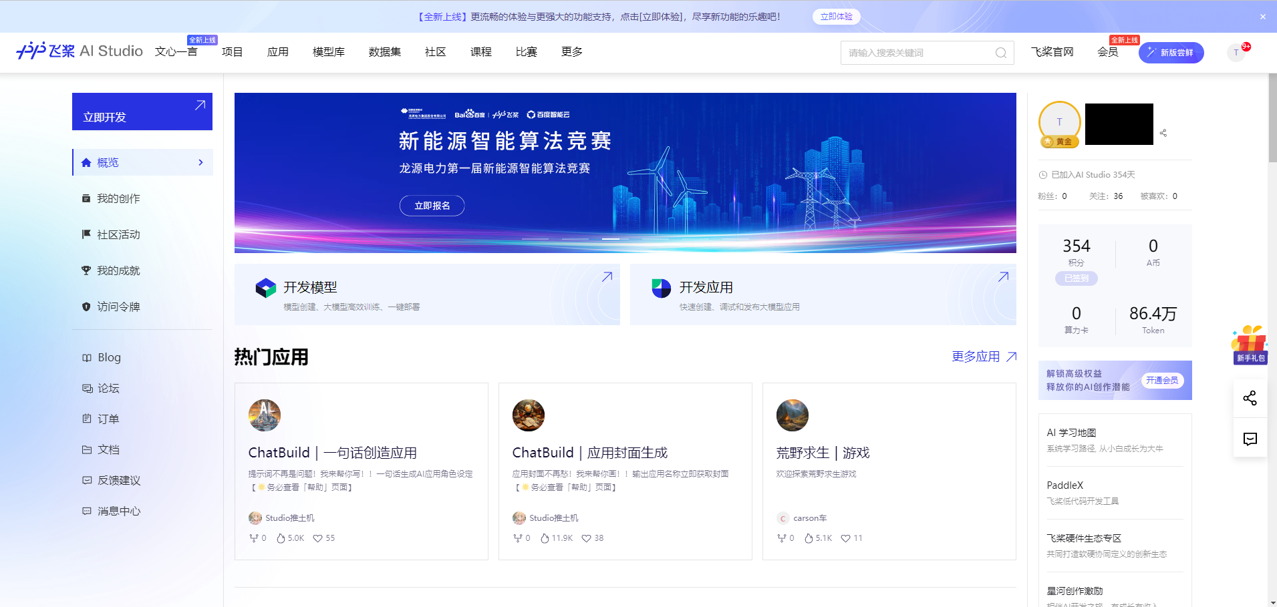1277x607 pixels.
Task: Click the Studio推土机 author on the first card
Action: point(289,518)
